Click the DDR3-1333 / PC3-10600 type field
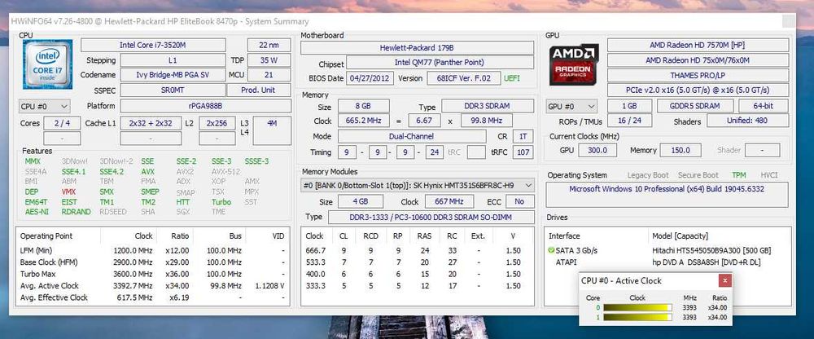This screenshot has width=814, height=339. coord(431,218)
